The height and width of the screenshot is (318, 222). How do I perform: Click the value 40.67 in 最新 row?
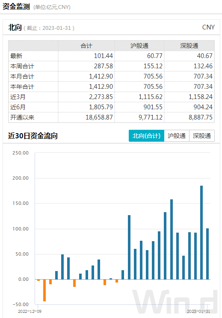pos(204,56)
